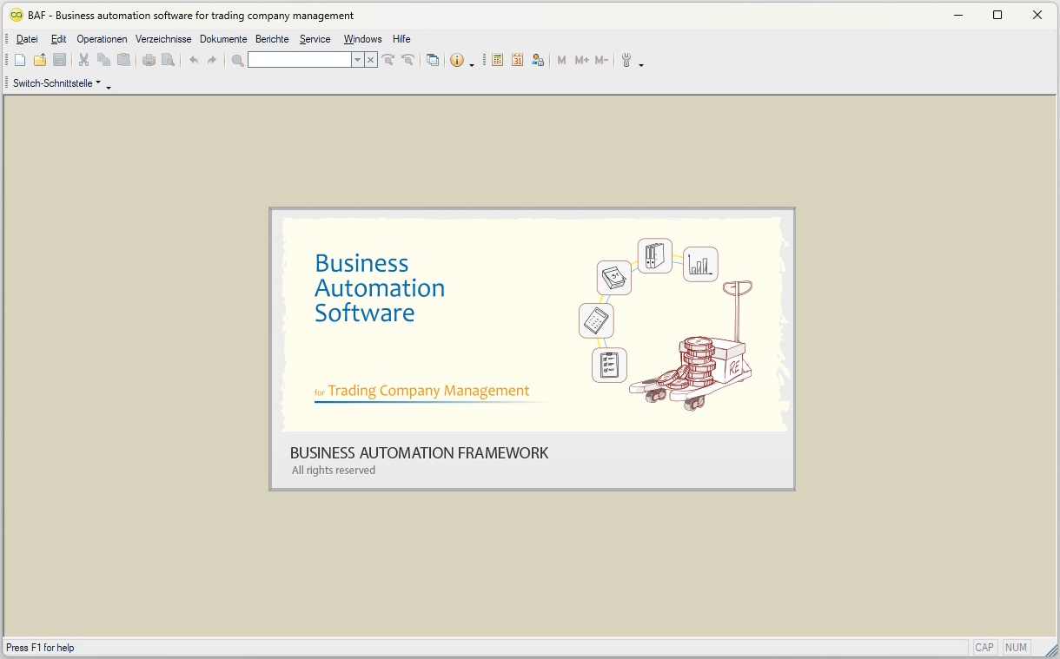This screenshot has height=659, width=1060.
Task: Click the user lock icon
Action: (x=538, y=60)
